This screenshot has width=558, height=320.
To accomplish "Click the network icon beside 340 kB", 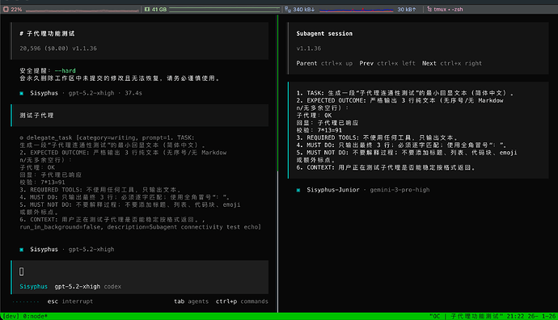I will click(x=288, y=9).
